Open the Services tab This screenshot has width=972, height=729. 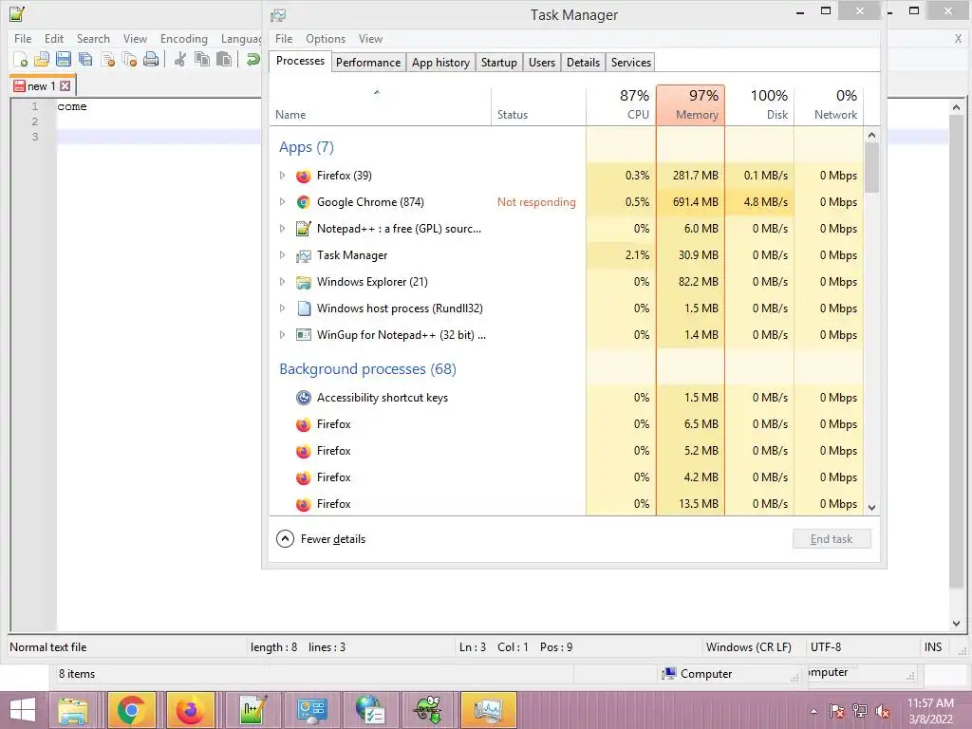(x=631, y=63)
